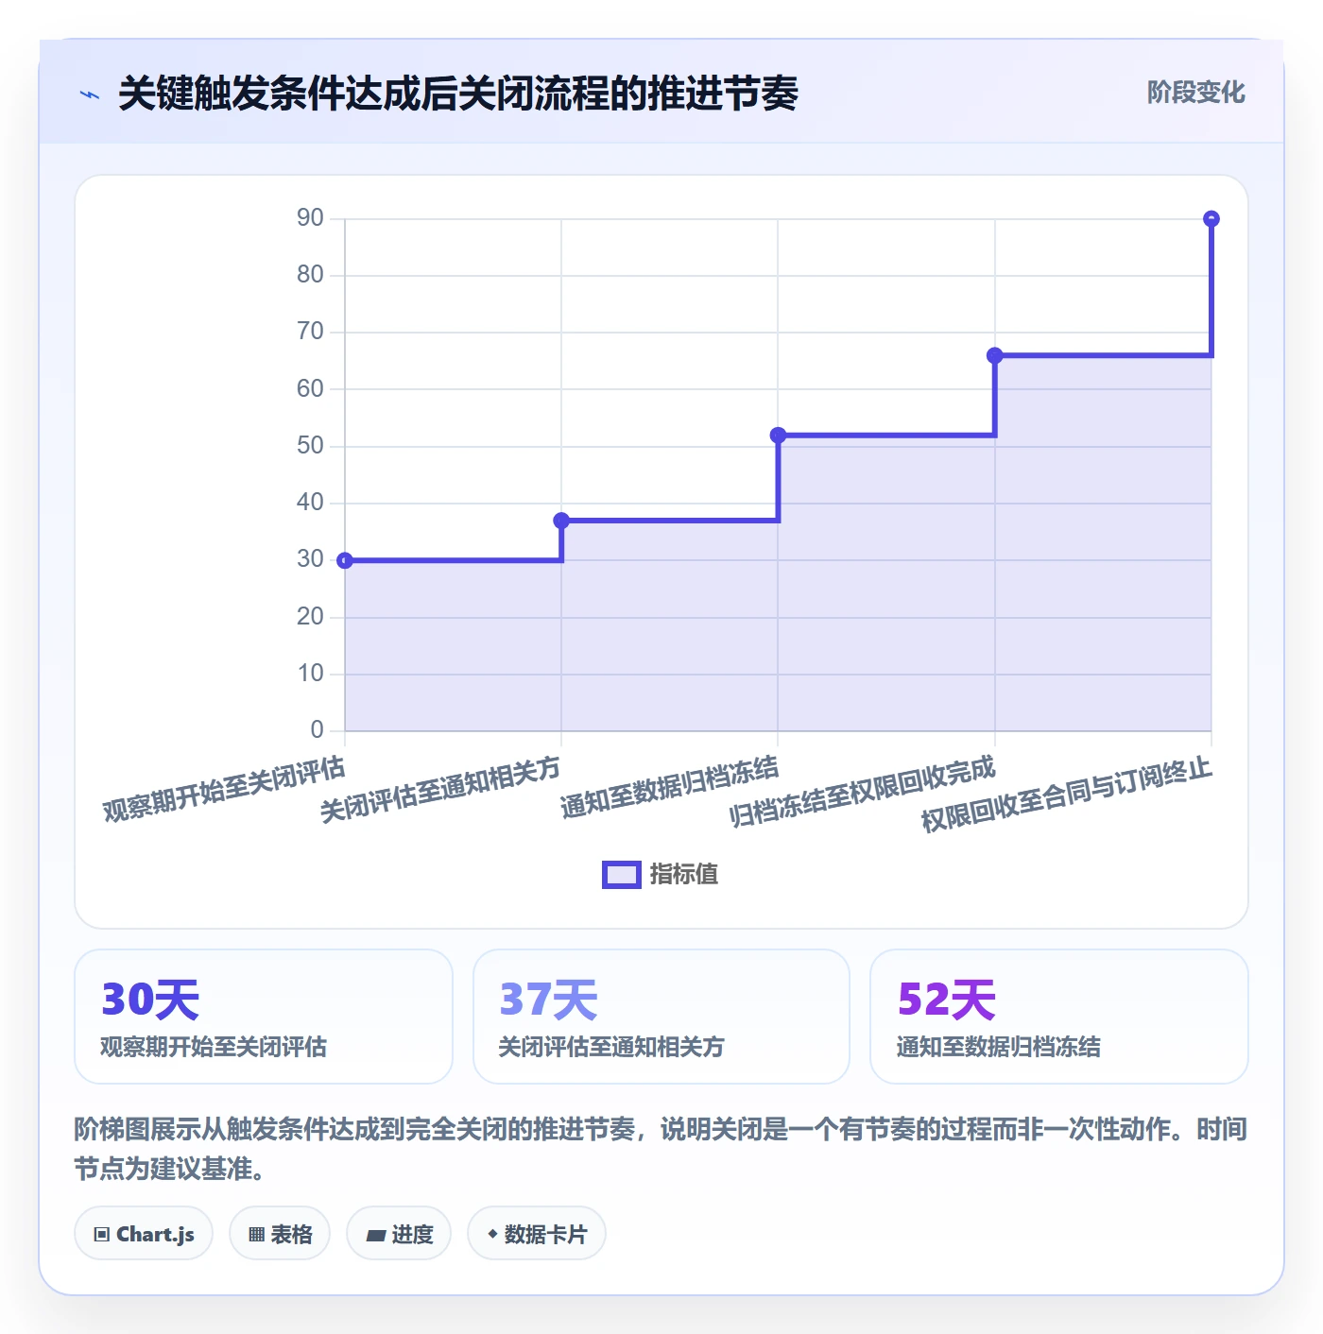1323x1334 pixels.
Task: Click the axis label 关闭评估至通知相关方
Action: pos(440,790)
